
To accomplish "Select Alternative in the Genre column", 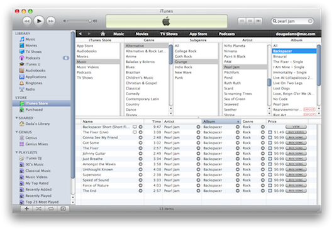I will click(147, 46).
